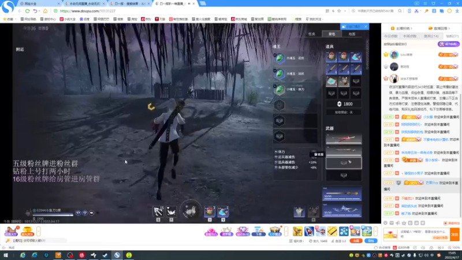
Task: Select the red spear weapon slot
Action: (x=344, y=139)
